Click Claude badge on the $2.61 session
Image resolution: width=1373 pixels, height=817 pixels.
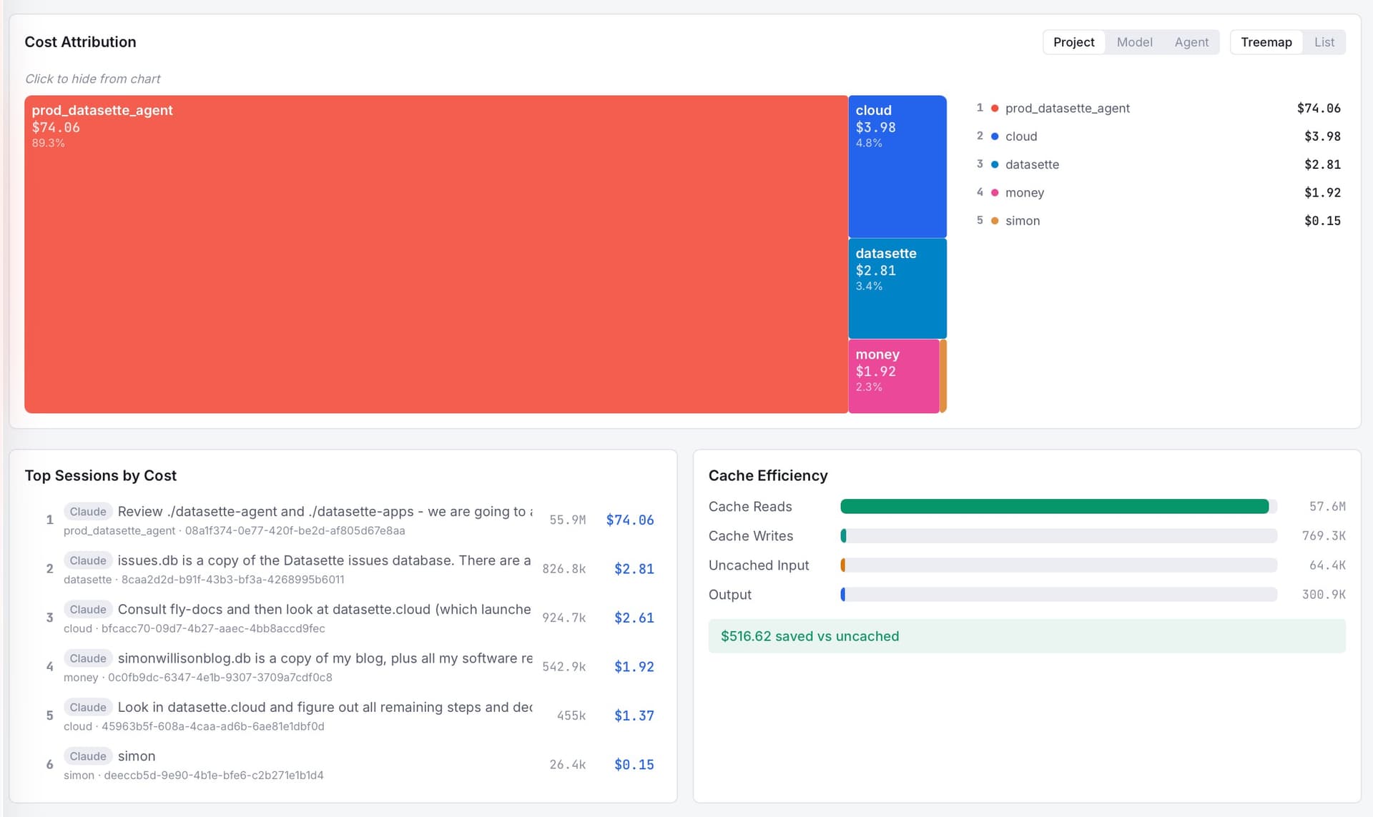pyautogui.click(x=88, y=610)
